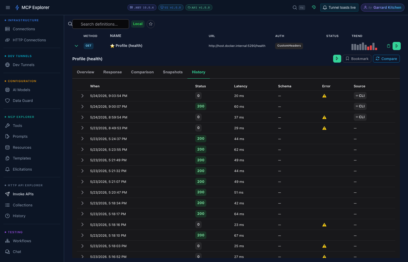Run Profile (health) from the definition row
The height and width of the screenshot is (262, 408).
397,46
